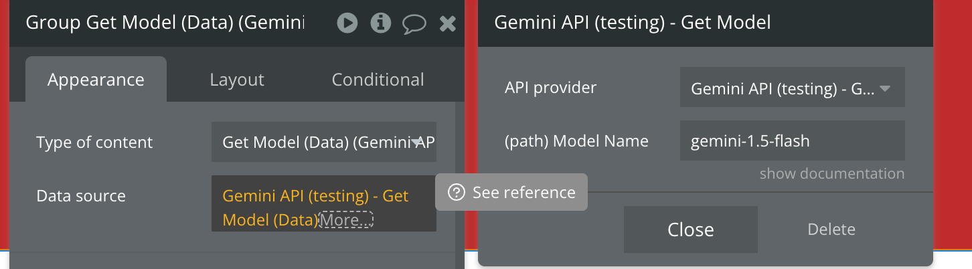Switch to the Appearance tab

point(96,80)
